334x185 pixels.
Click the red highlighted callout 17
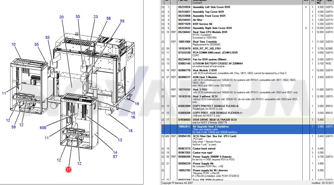point(68,169)
